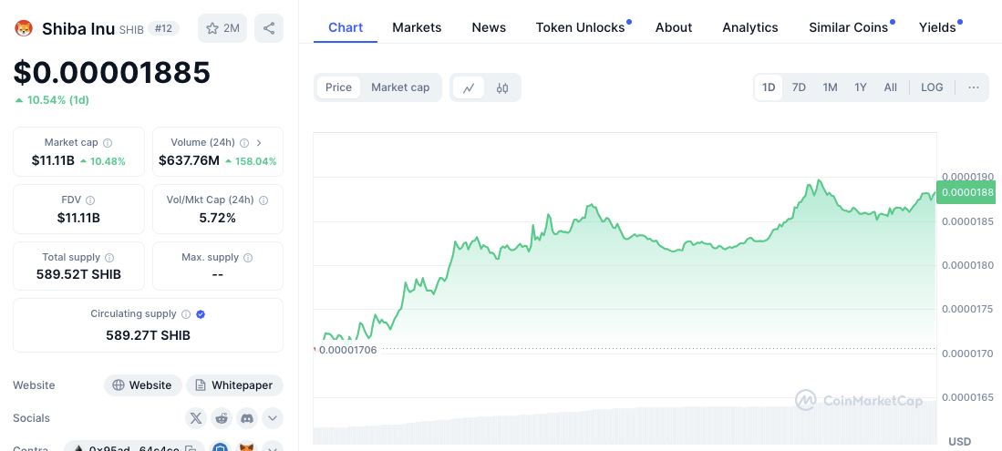Click the verified badge beside Circulating supply
1002x451 pixels.
click(201, 314)
